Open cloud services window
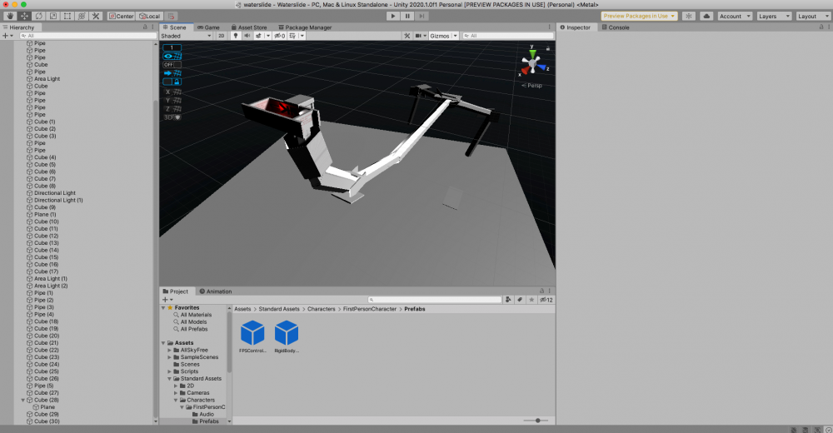This screenshot has width=833, height=433. click(706, 16)
